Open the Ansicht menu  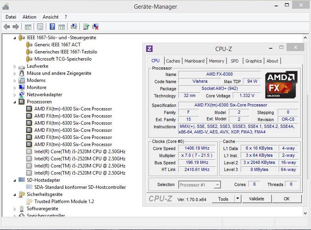pyautogui.click(x=51, y=17)
